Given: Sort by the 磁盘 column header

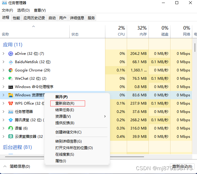Looking at the screenshot, I should tap(160, 31).
